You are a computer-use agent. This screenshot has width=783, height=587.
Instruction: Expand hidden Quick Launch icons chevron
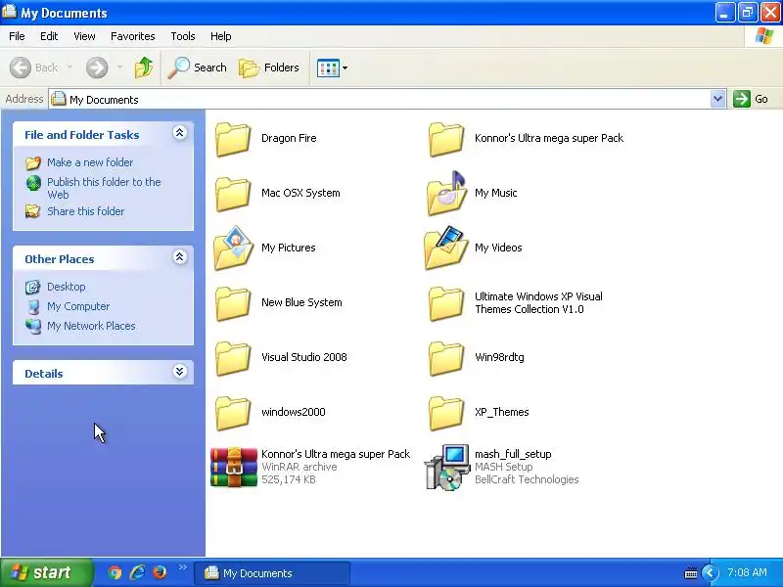click(x=182, y=567)
